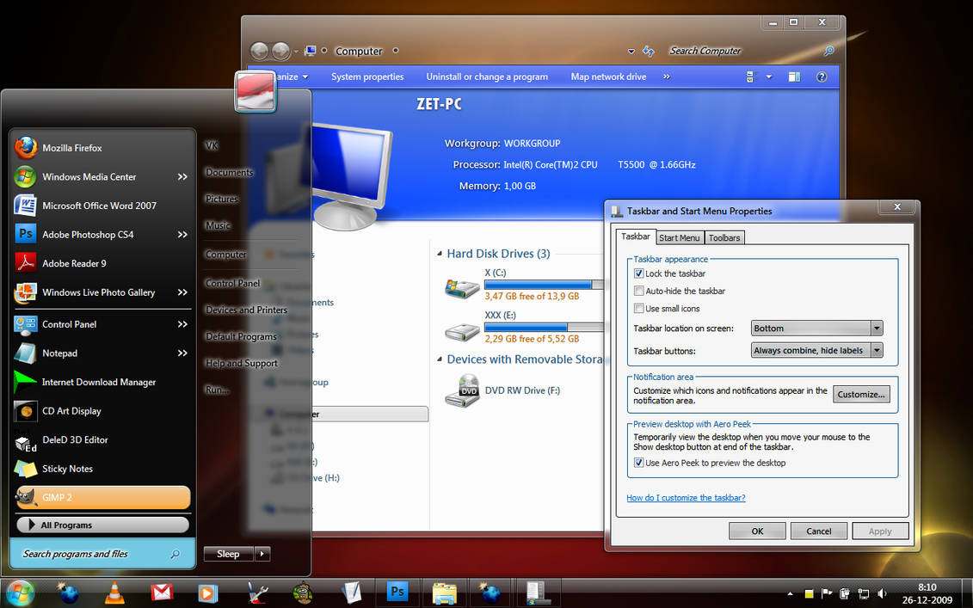Open All Programs list

pyautogui.click(x=102, y=525)
